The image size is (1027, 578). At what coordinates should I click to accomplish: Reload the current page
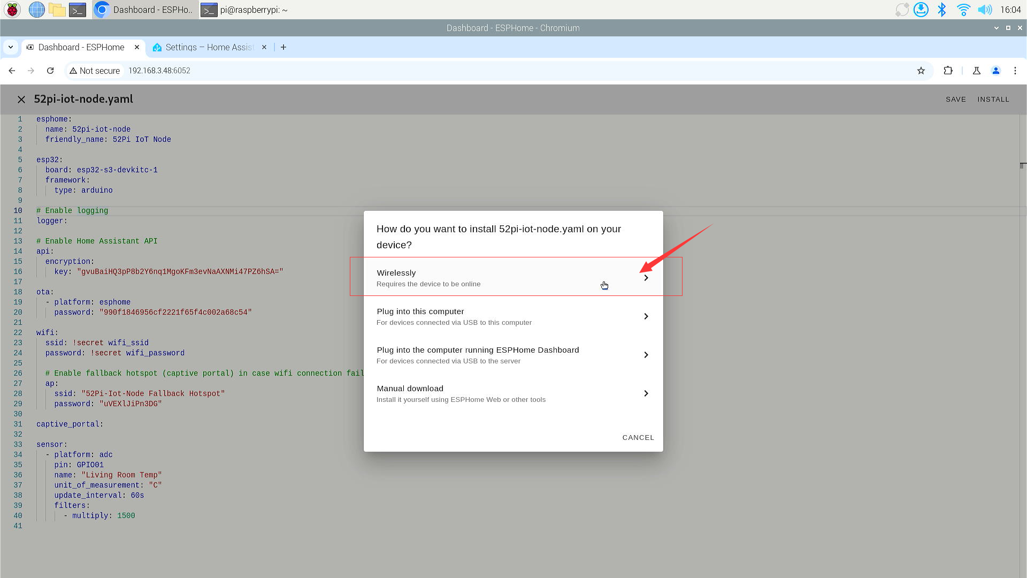tap(50, 71)
